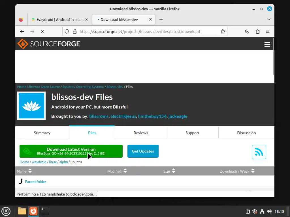Open the Firefox application menu
The height and width of the screenshot is (217, 290).
267,32
